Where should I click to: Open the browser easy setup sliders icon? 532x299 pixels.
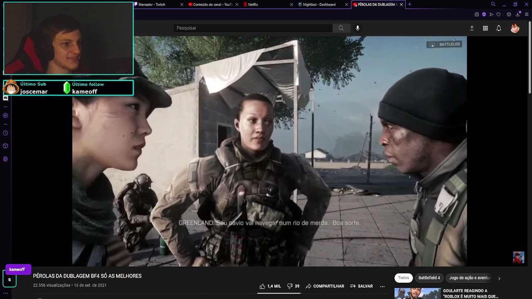[x=527, y=15]
